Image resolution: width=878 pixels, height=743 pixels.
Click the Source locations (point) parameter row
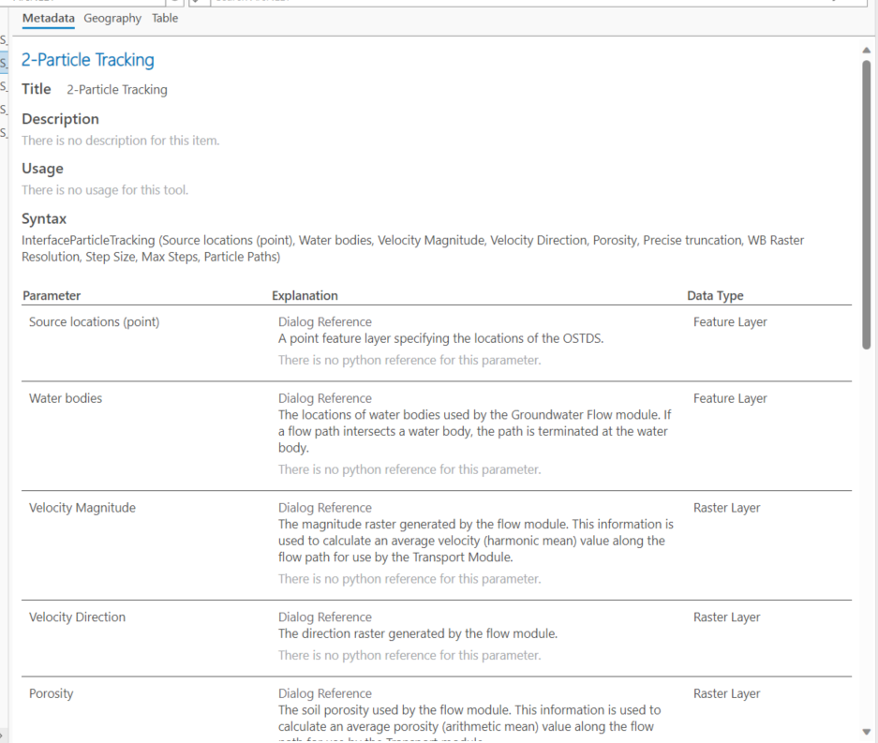pos(437,343)
